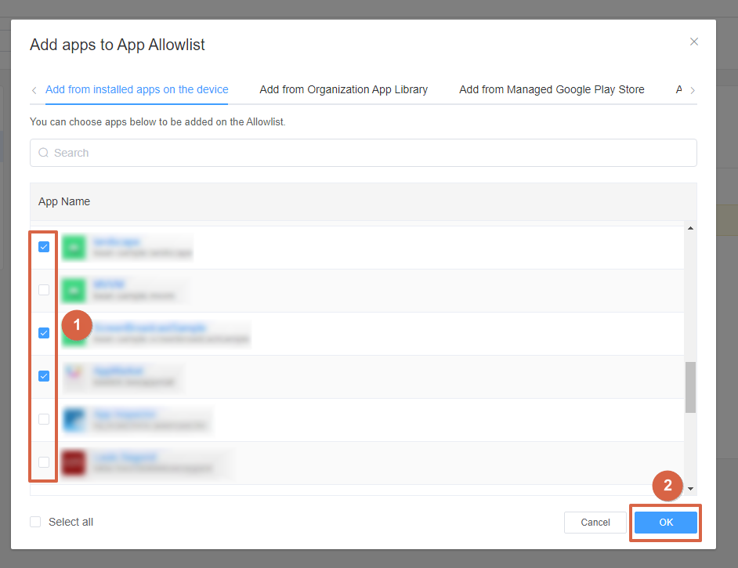
Task: Click the app name link beside the dark red icon
Action: [x=125, y=457]
